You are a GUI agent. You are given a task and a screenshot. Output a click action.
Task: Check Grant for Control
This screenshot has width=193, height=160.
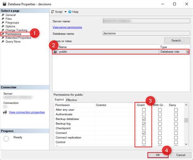click(144, 142)
